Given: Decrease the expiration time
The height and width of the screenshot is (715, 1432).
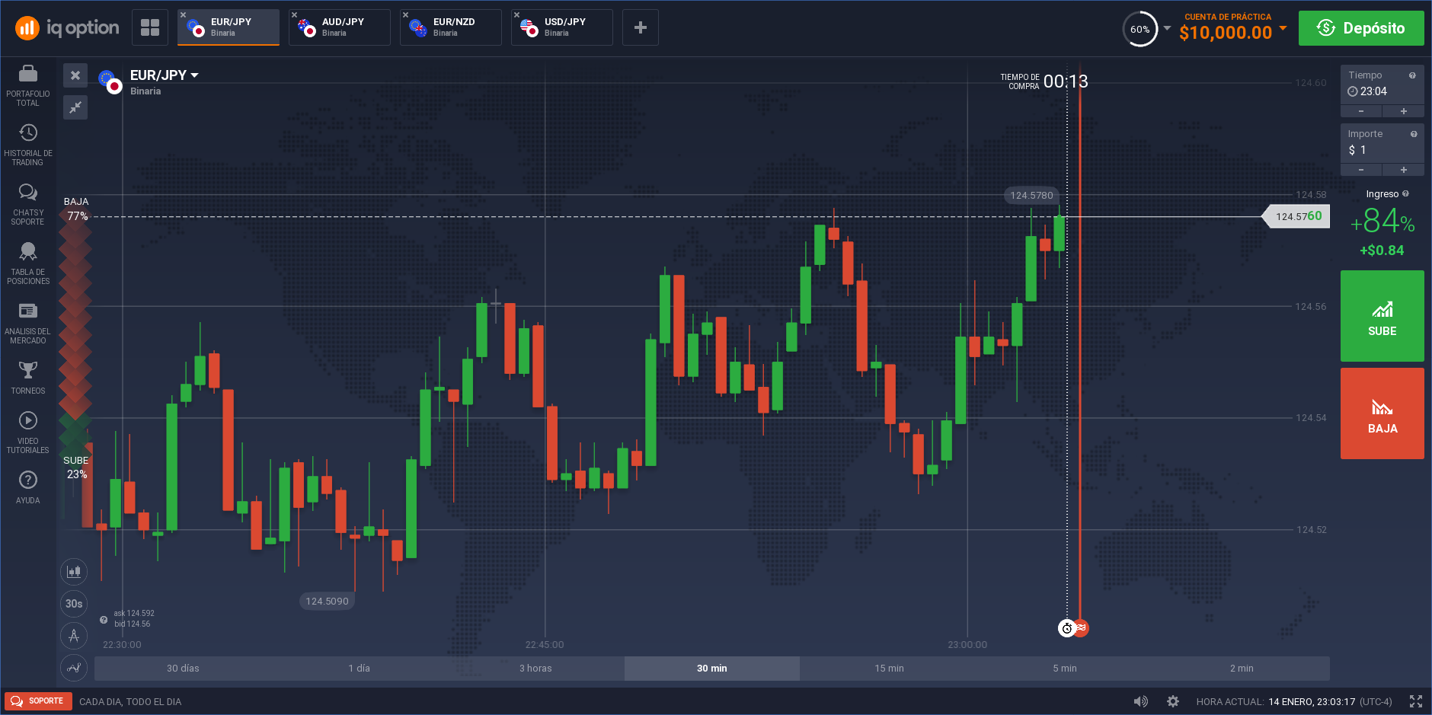Looking at the screenshot, I should (1361, 111).
